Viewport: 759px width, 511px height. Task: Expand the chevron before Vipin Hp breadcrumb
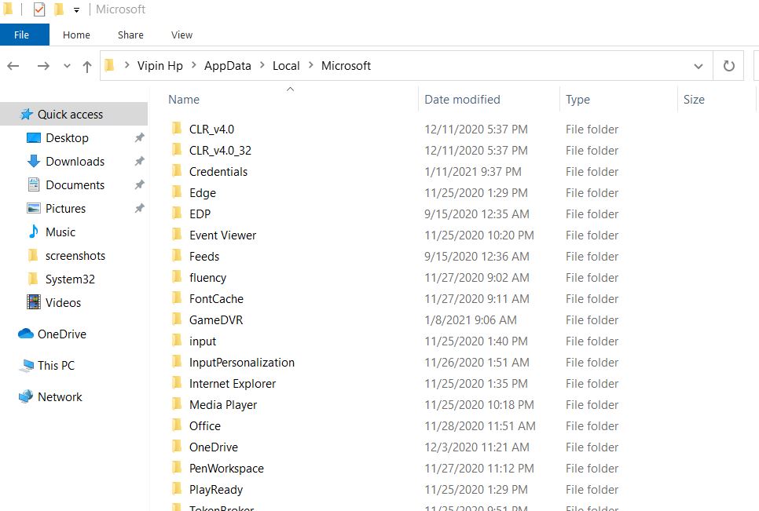coord(126,65)
